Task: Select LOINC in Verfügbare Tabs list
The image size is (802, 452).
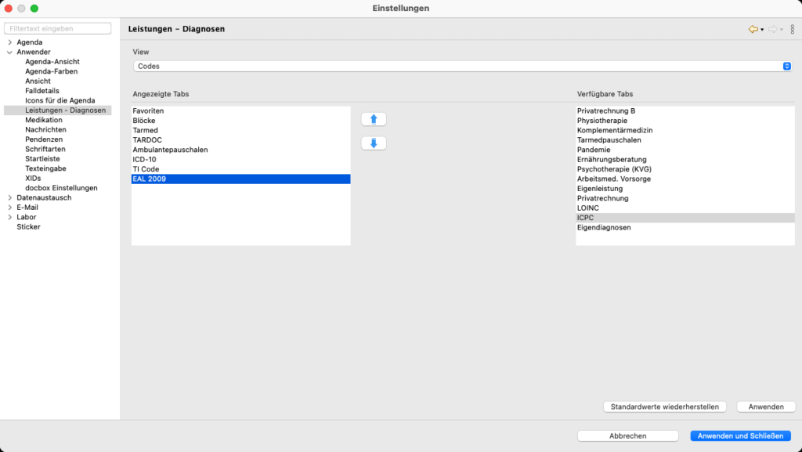Action: pyautogui.click(x=588, y=208)
